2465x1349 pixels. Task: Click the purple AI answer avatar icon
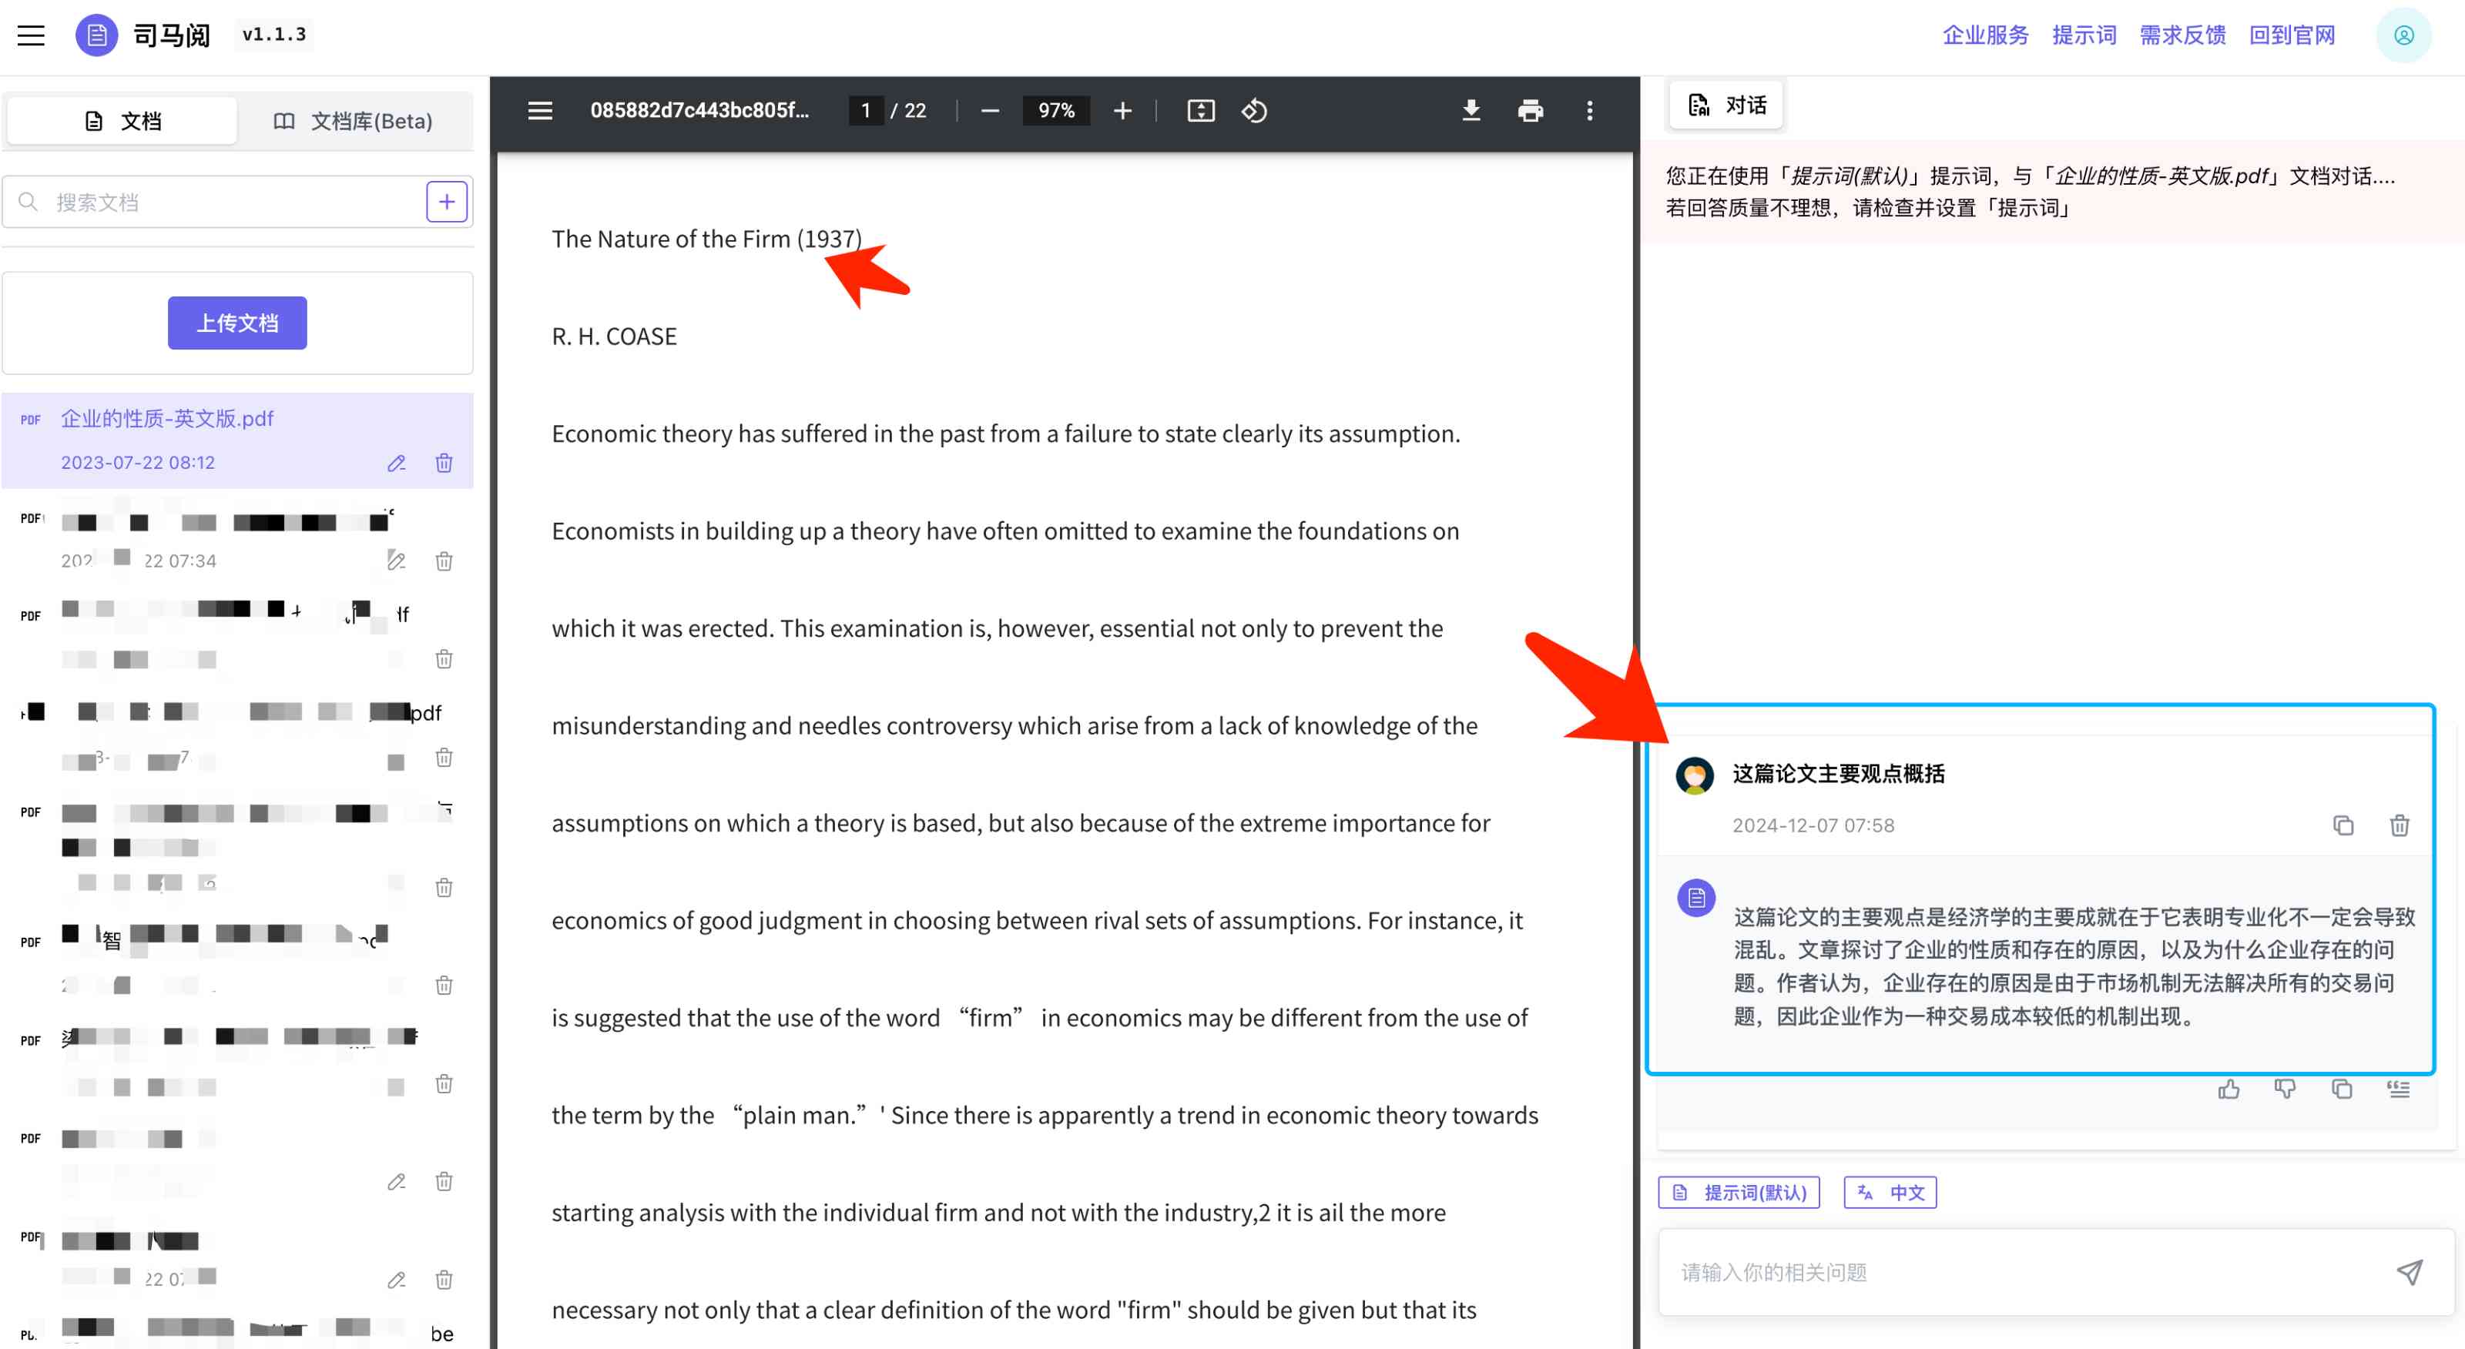click(1695, 898)
